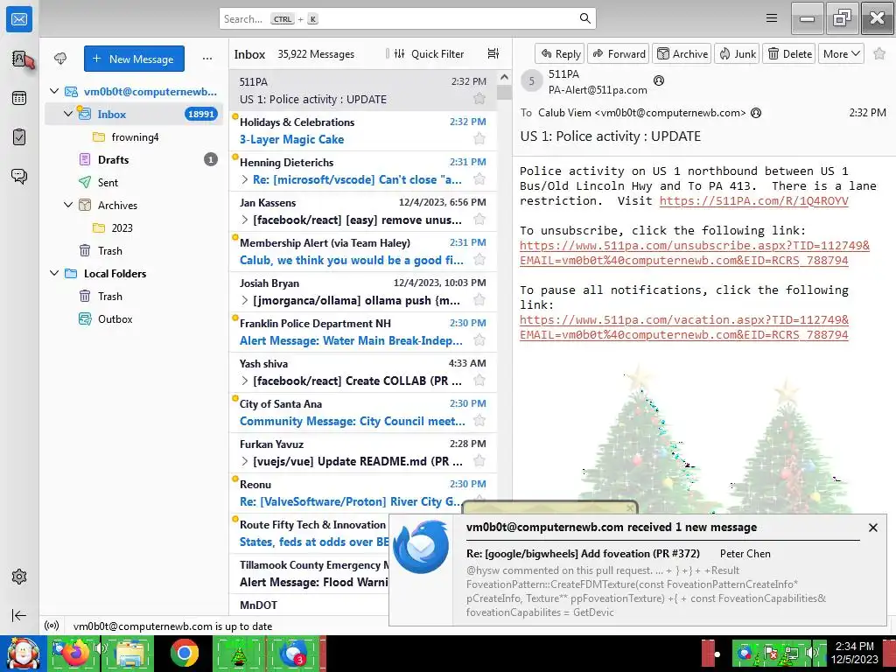Star the 3-Layer Magic Cake message
The height and width of the screenshot is (672, 896).
pos(479,138)
